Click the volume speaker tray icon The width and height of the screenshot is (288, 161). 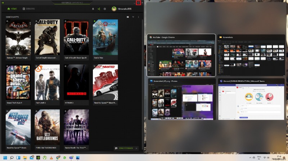click(268, 157)
